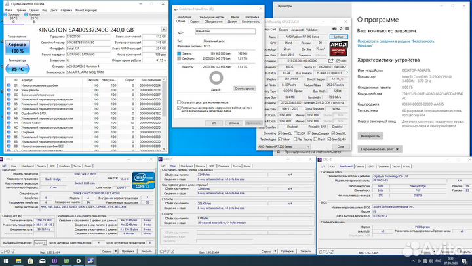Open the Справка menu in CrystalDiskInfo

(x=66, y=10)
